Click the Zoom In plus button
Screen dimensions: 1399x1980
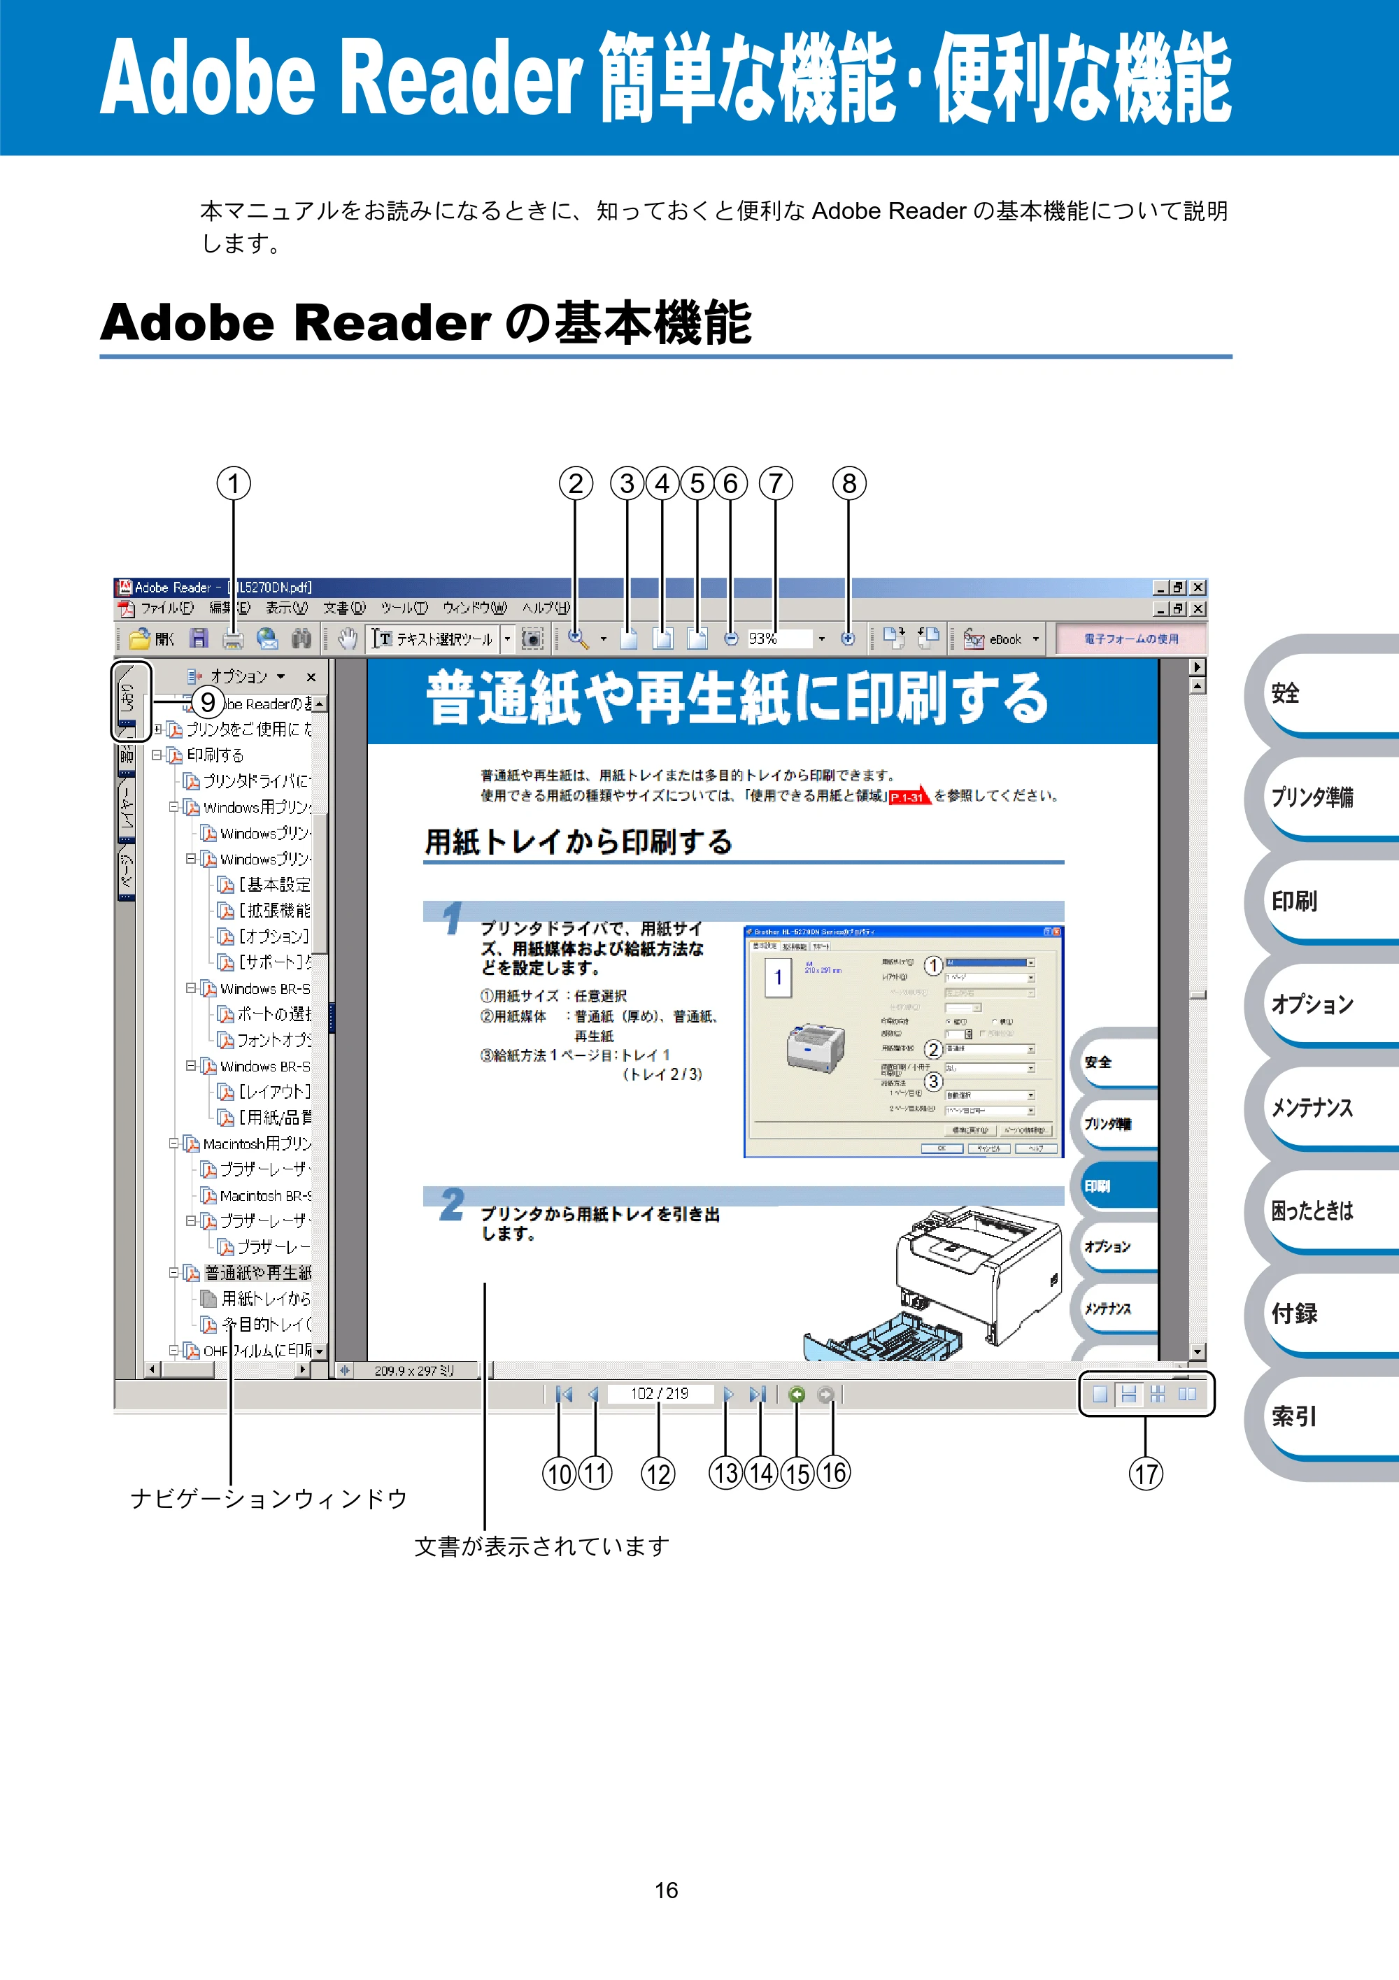point(848,639)
